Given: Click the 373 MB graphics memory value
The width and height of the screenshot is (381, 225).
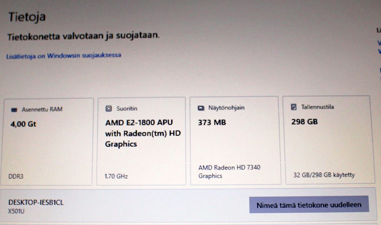Looking at the screenshot, I should 212,122.
